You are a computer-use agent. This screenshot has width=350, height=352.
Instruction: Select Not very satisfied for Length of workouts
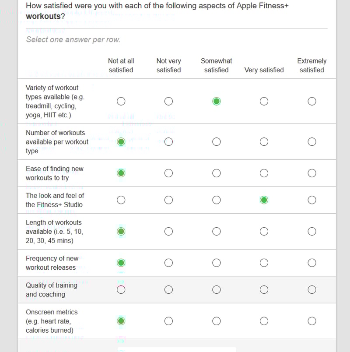pyautogui.click(x=168, y=231)
